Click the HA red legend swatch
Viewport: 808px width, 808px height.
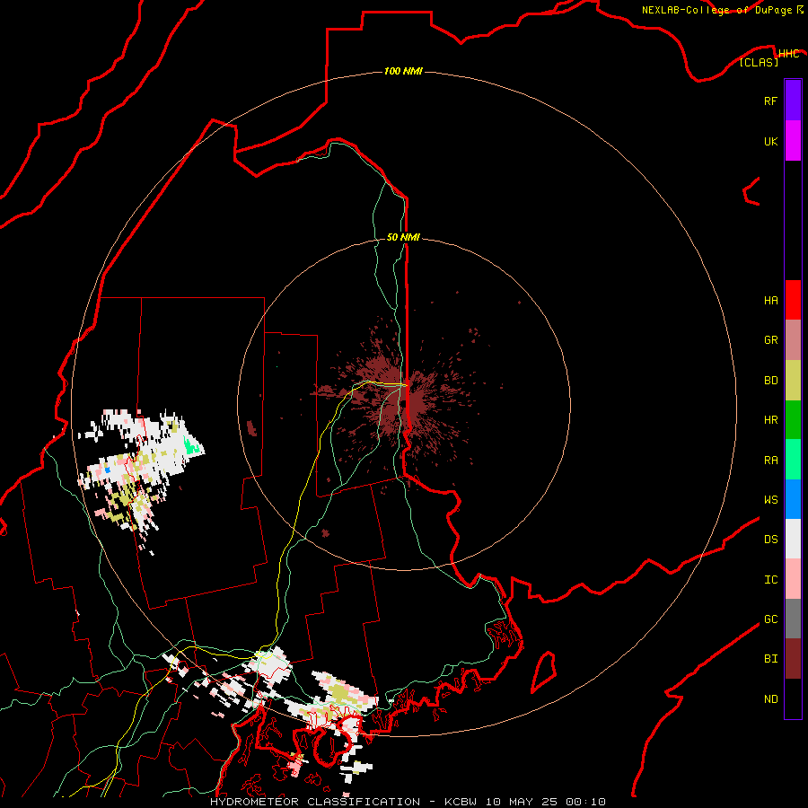[x=793, y=300]
